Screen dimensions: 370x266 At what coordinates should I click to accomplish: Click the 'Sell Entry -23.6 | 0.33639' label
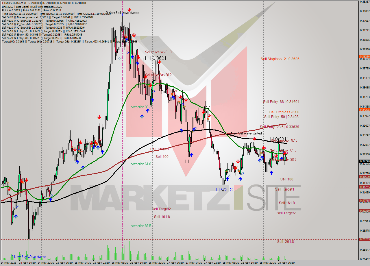(279, 127)
